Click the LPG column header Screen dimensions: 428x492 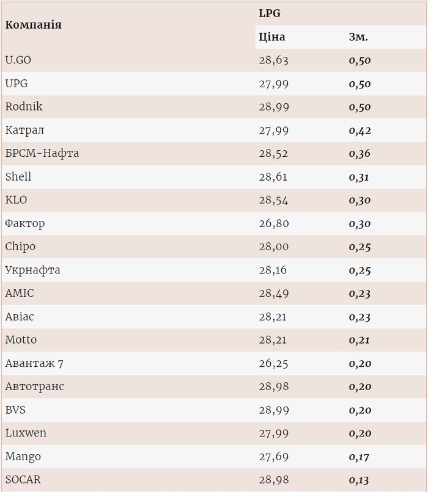pos(270,13)
